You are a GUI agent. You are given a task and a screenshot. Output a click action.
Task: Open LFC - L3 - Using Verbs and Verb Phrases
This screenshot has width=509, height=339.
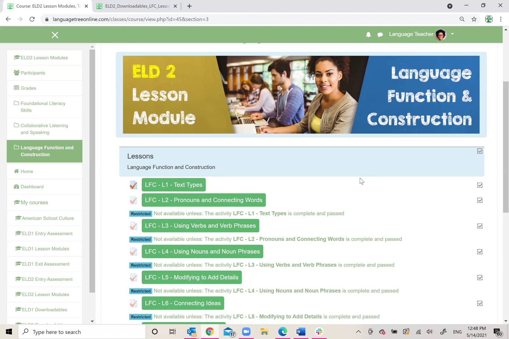[200, 226]
